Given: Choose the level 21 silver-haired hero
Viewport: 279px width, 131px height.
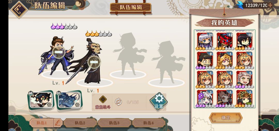Looking at the screenshot, I should pos(205,41).
